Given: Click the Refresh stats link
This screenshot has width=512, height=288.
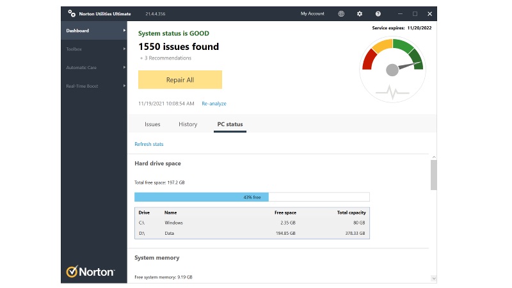Looking at the screenshot, I should pyautogui.click(x=148, y=145).
